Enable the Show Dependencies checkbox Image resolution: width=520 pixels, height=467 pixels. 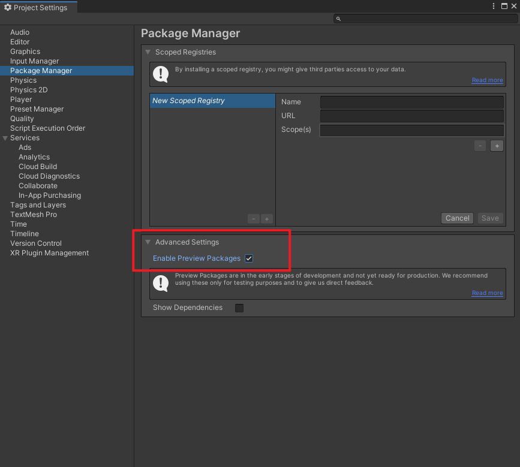239,308
